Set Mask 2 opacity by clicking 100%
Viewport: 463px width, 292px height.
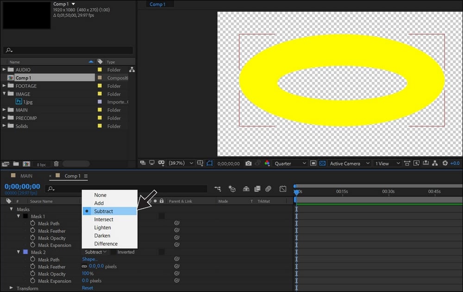click(x=88, y=273)
